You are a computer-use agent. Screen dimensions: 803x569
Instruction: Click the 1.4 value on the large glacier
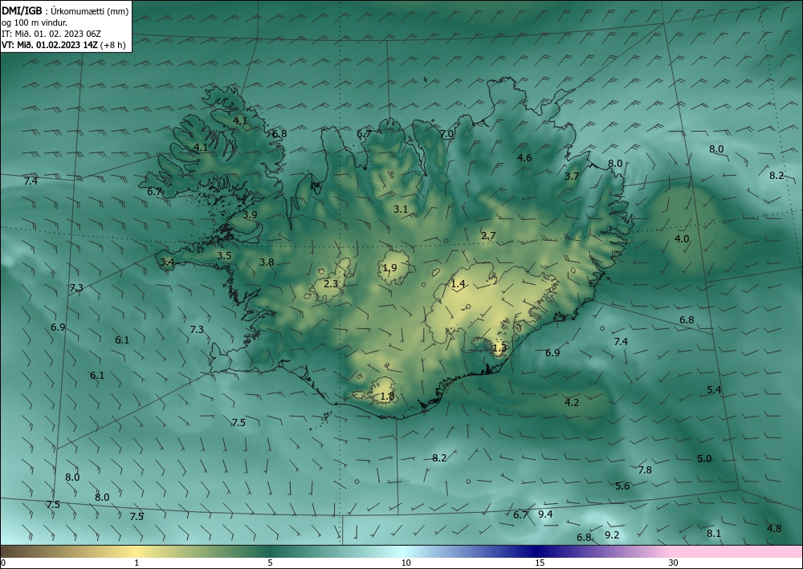tap(458, 283)
